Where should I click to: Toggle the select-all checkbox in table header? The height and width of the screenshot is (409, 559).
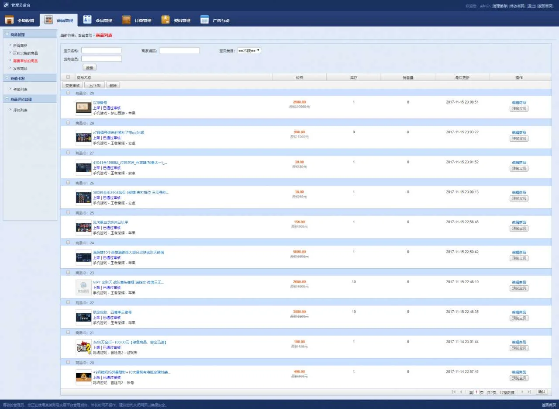[68, 77]
